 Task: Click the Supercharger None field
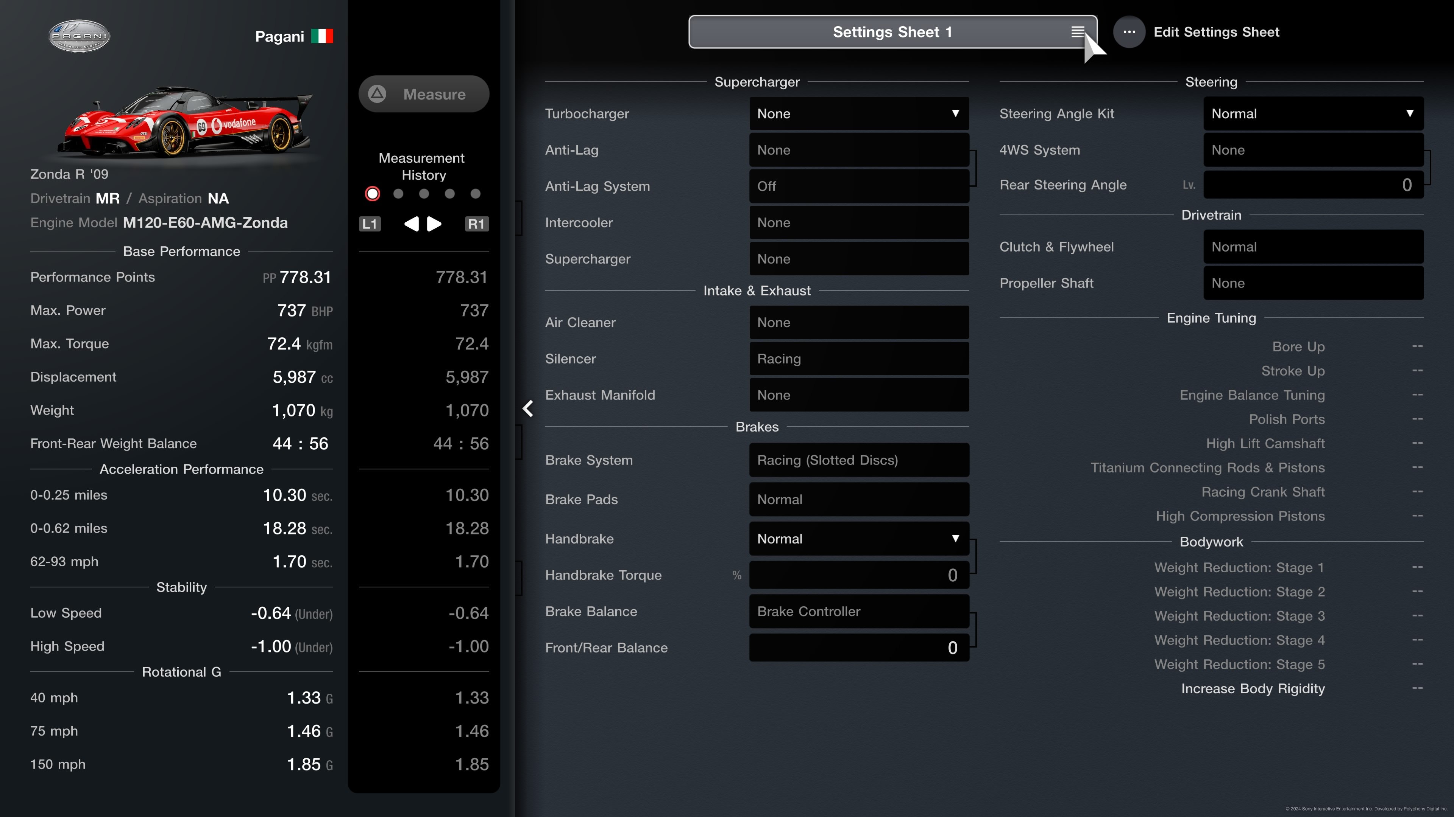point(859,259)
